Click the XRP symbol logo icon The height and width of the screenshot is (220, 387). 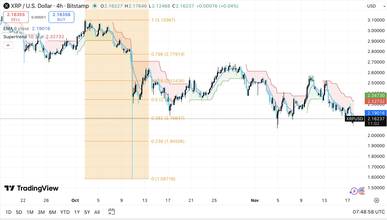click(6, 6)
